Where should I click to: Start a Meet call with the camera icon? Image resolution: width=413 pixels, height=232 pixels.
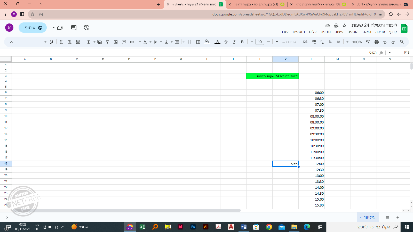tap(60, 28)
